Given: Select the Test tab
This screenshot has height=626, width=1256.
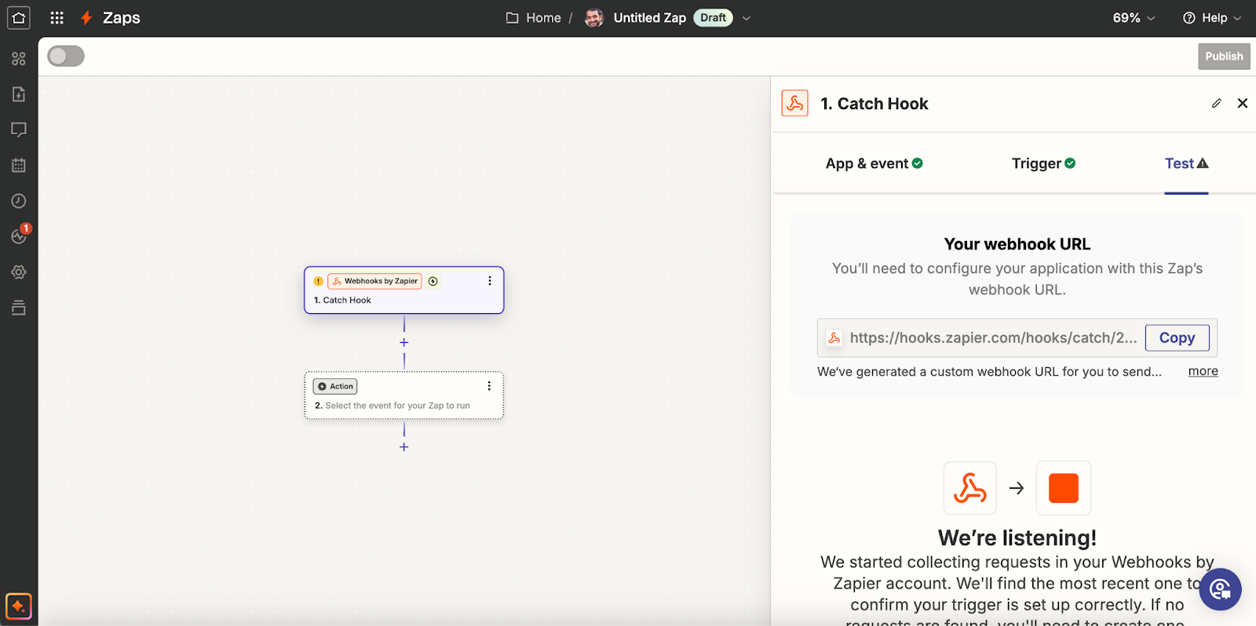Looking at the screenshot, I should pos(1186,163).
